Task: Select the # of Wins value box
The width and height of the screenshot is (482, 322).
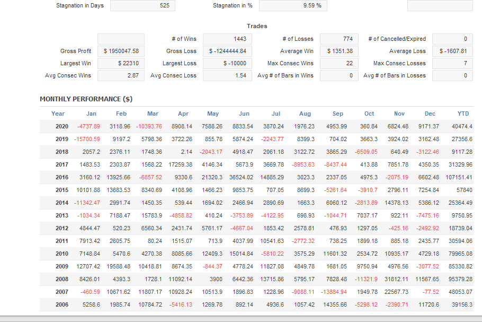Action: click(x=227, y=39)
